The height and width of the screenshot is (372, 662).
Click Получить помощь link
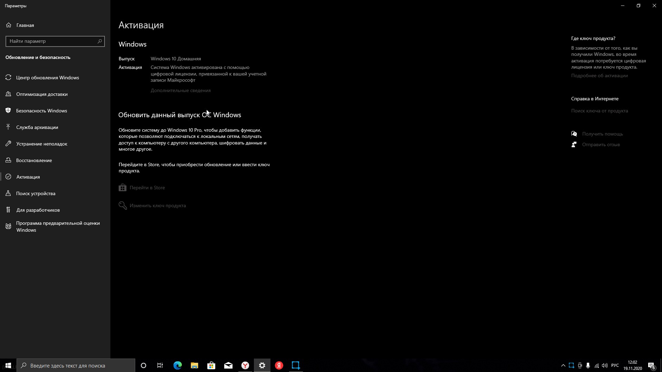pyautogui.click(x=602, y=134)
